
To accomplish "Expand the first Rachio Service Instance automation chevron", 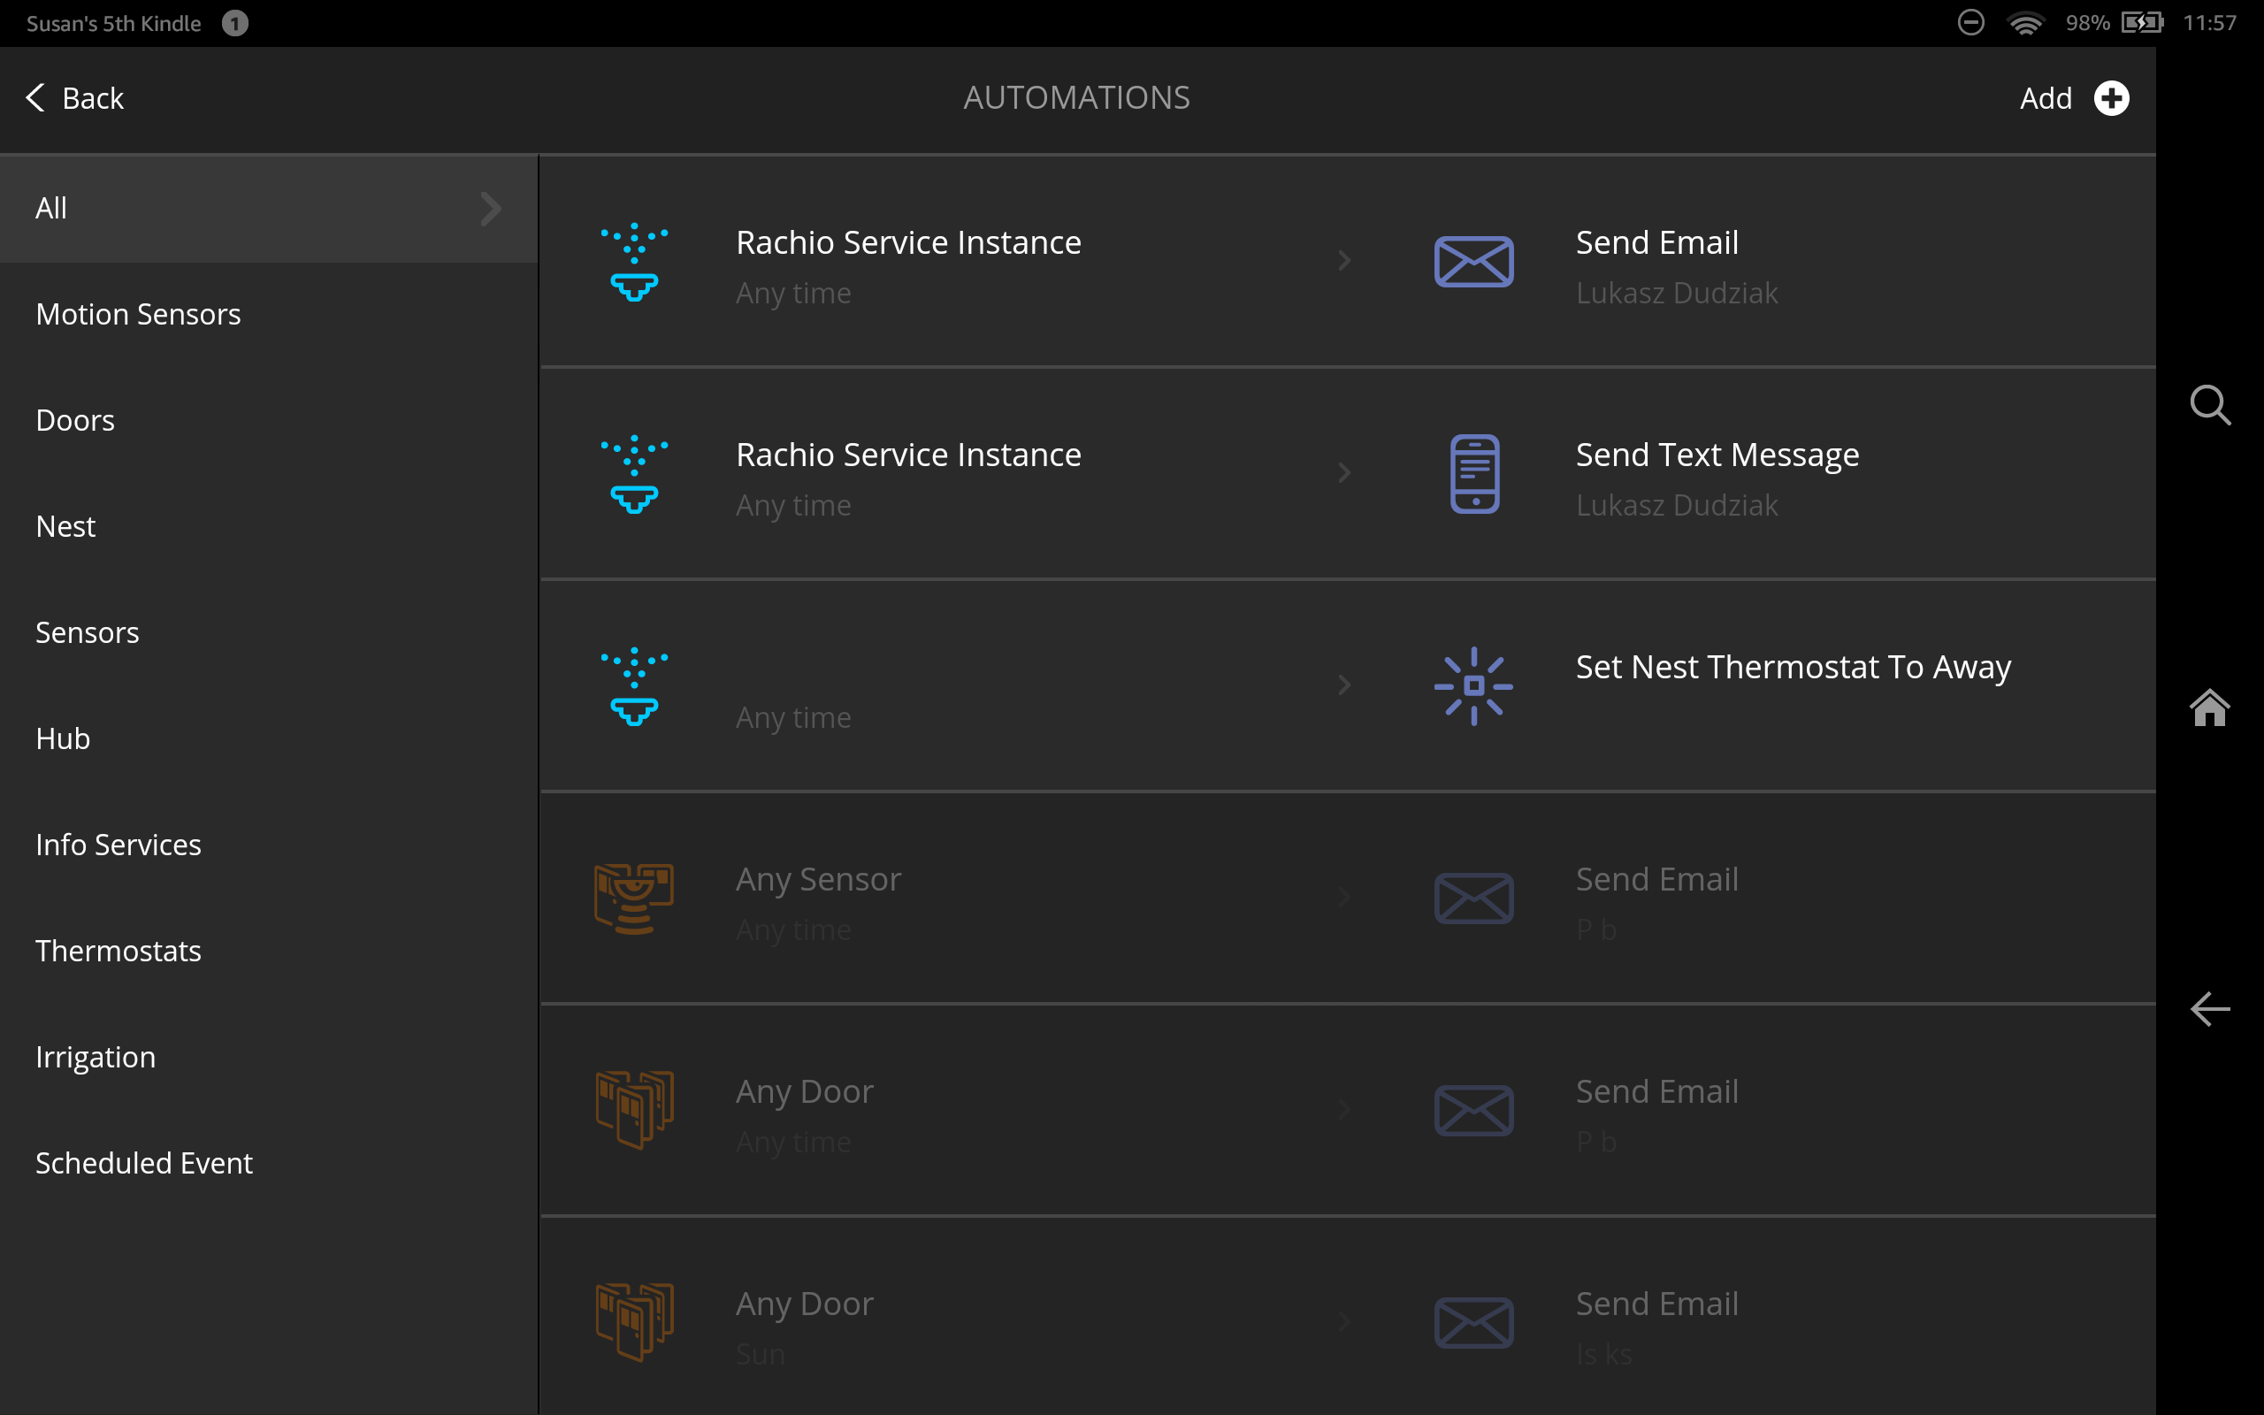I will pyautogui.click(x=1344, y=261).
